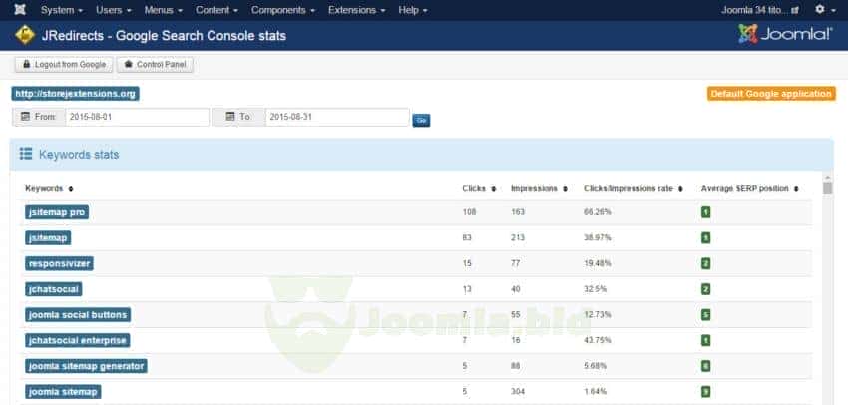Click the 213 impressions value
This screenshot has width=848, height=405.
[517, 238]
